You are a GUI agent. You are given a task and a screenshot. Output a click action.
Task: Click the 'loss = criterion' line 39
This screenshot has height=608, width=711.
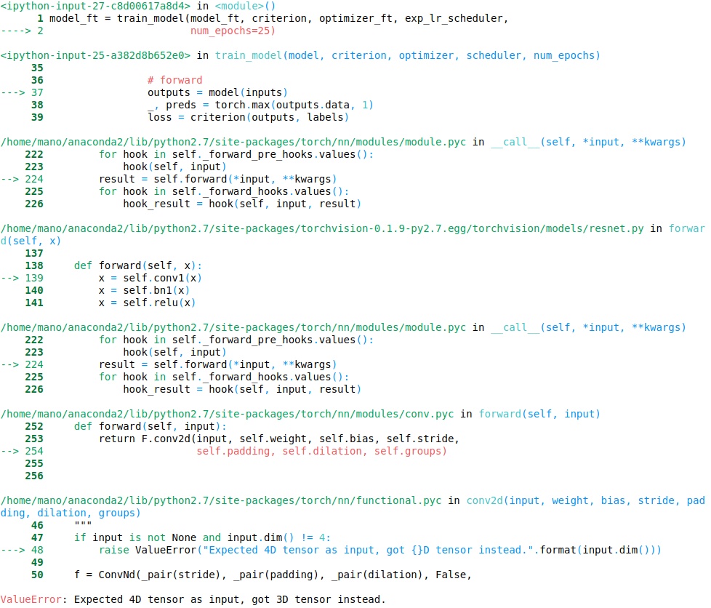coord(248,117)
